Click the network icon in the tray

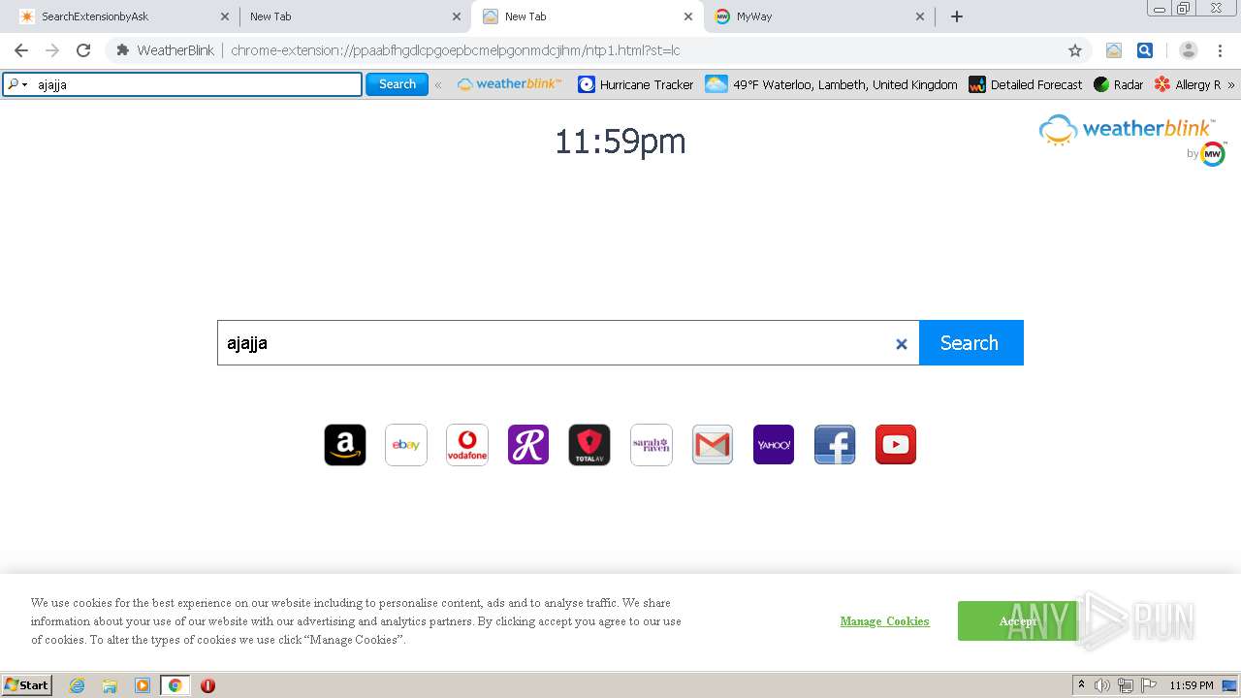click(1126, 685)
